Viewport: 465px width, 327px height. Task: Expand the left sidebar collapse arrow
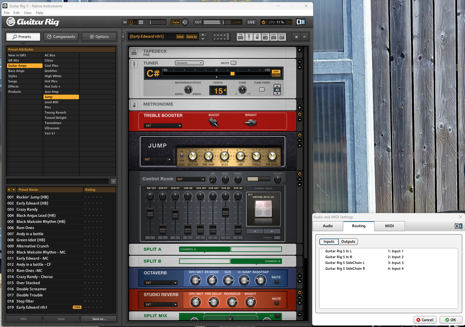point(123,37)
